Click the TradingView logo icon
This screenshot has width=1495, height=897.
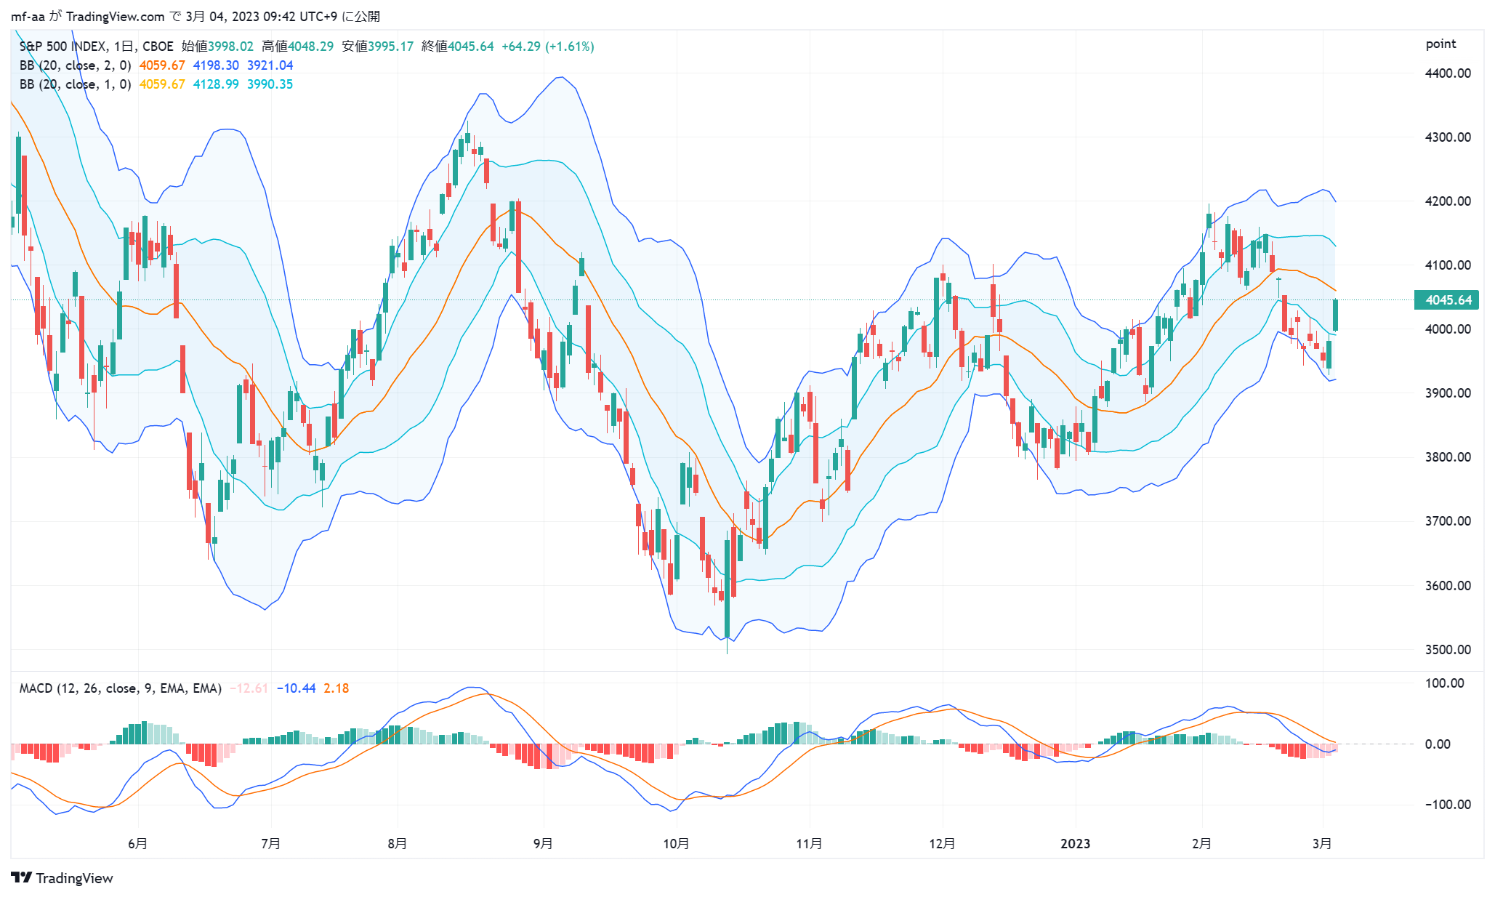[x=21, y=877]
